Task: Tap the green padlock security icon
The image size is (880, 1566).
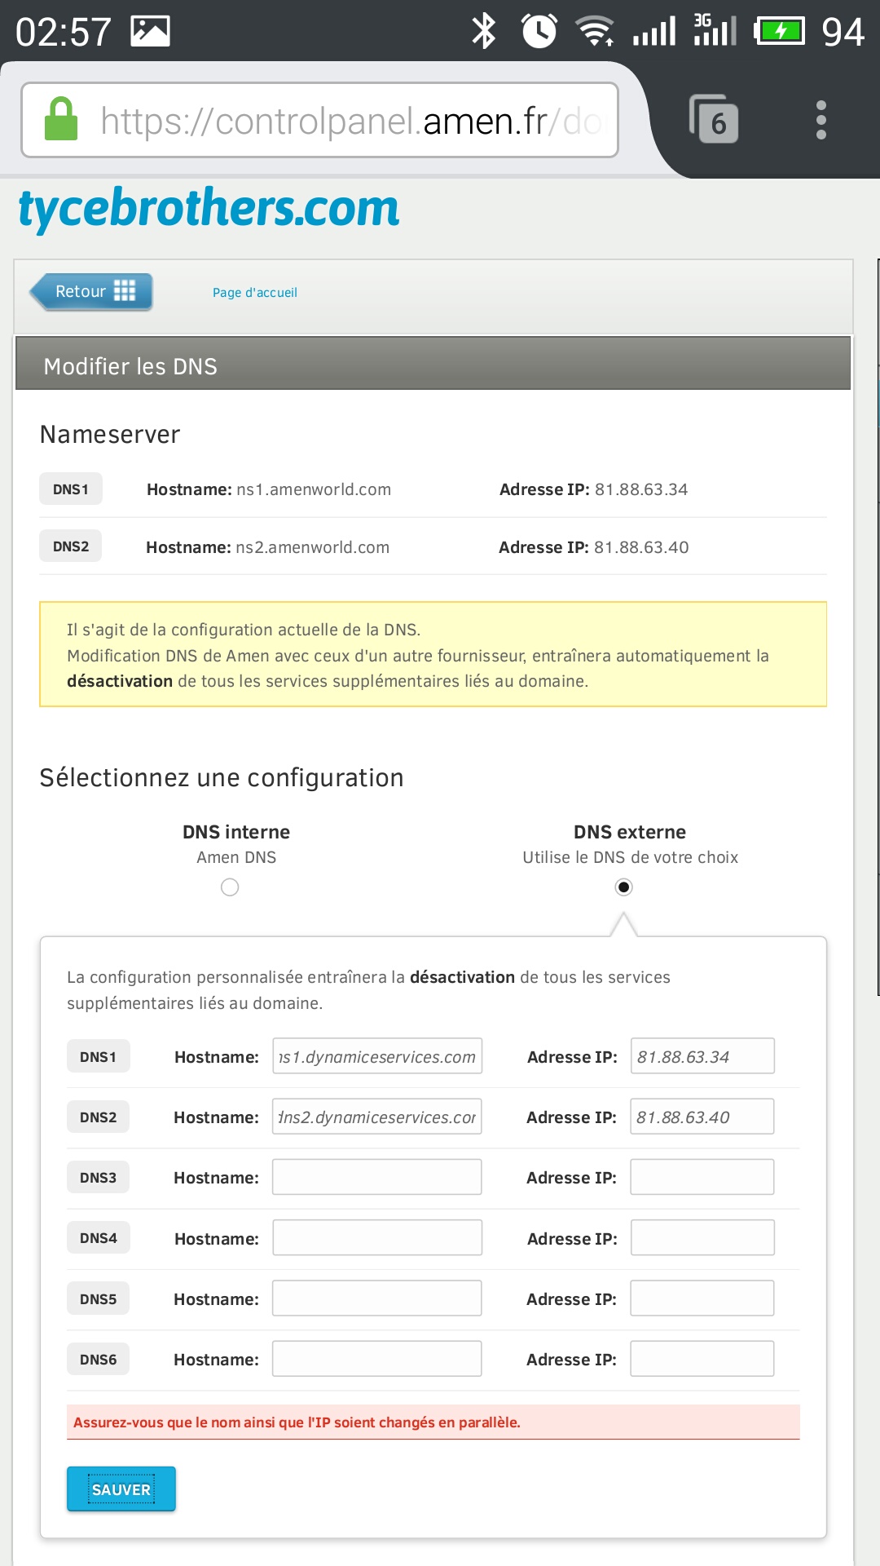Action: coord(61,119)
